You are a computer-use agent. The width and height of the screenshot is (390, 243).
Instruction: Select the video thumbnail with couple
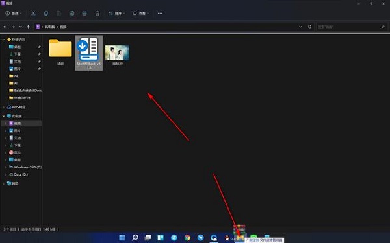[117, 52]
